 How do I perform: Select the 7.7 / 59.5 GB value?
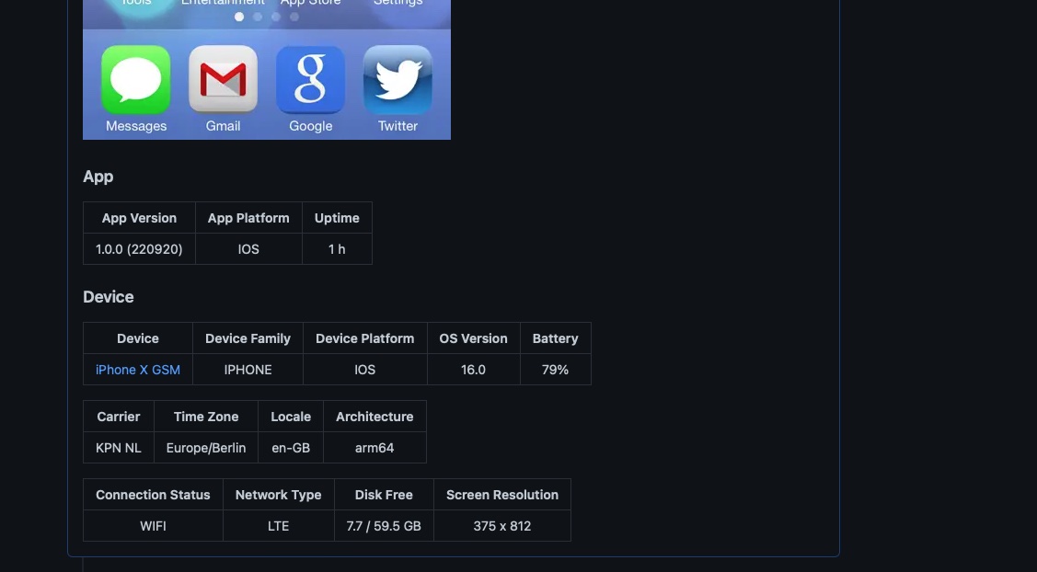coord(384,526)
